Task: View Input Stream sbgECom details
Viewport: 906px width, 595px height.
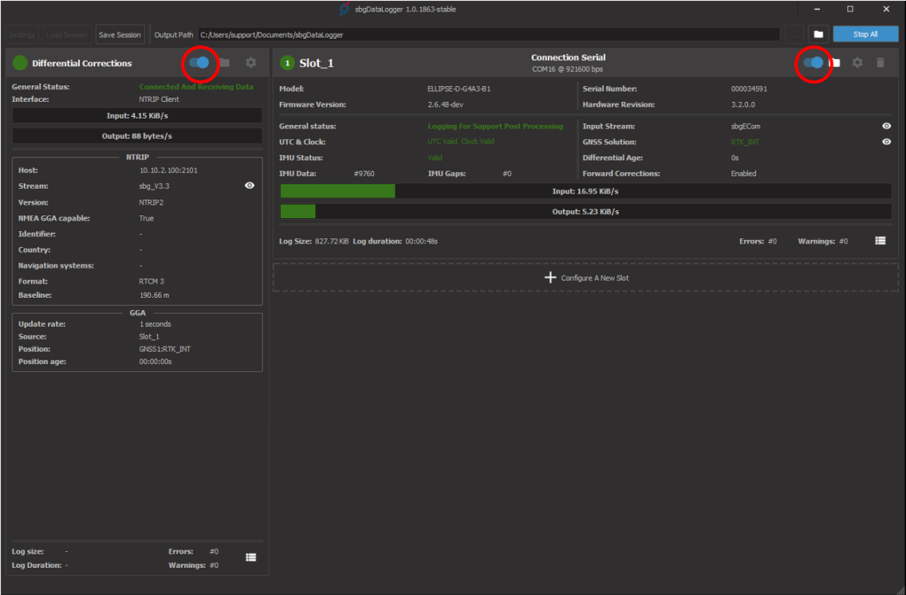Action: point(886,126)
